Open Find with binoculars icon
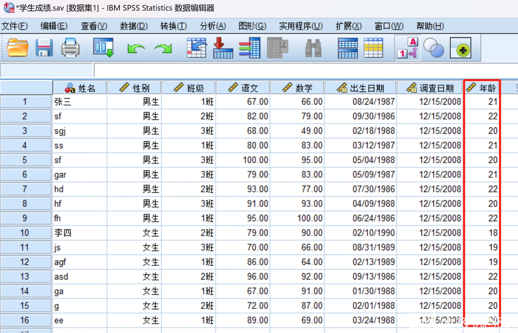 tap(313, 48)
